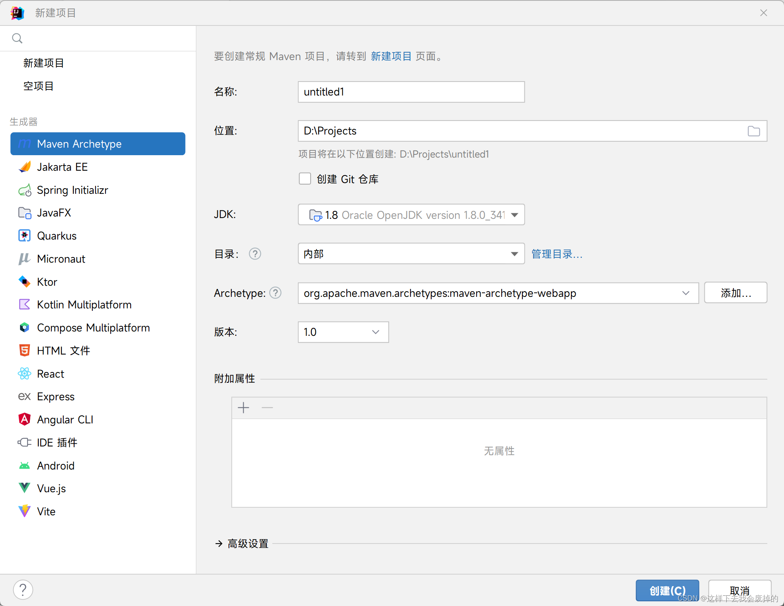Click the 创建 button

click(x=667, y=590)
